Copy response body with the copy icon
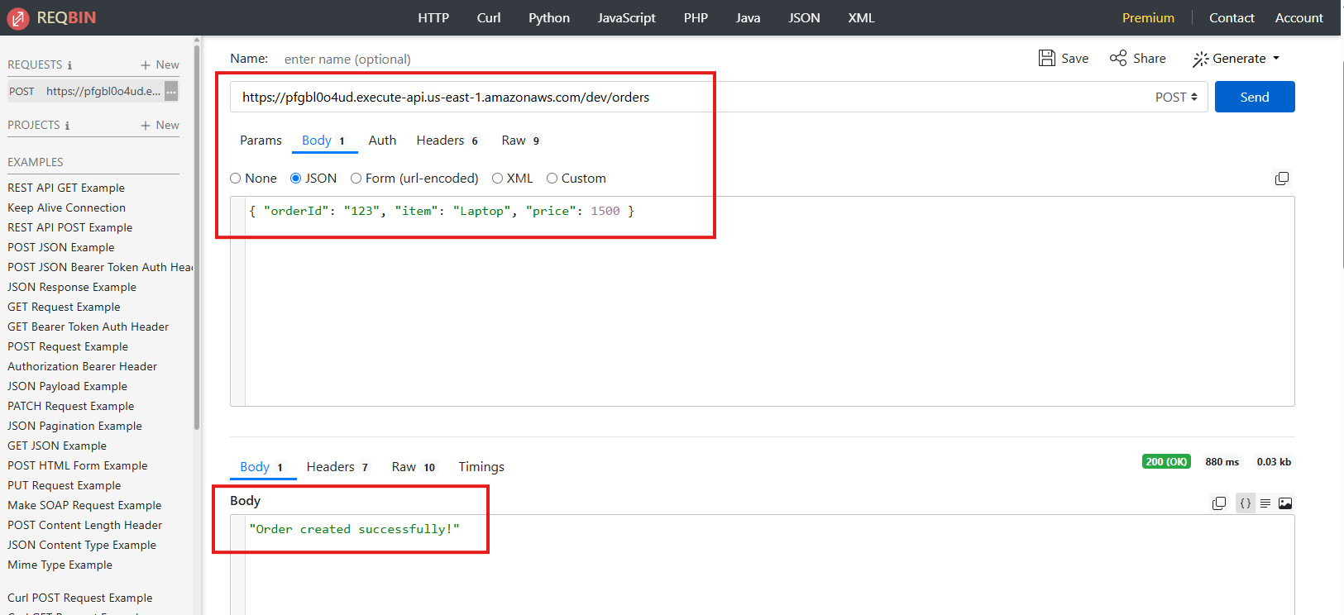The height and width of the screenshot is (615, 1344). (x=1219, y=503)
